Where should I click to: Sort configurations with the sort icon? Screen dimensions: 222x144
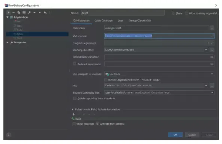(x=50, y=13)
